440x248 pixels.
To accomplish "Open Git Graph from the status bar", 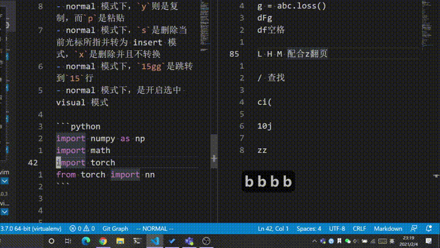I will [115, 229].
